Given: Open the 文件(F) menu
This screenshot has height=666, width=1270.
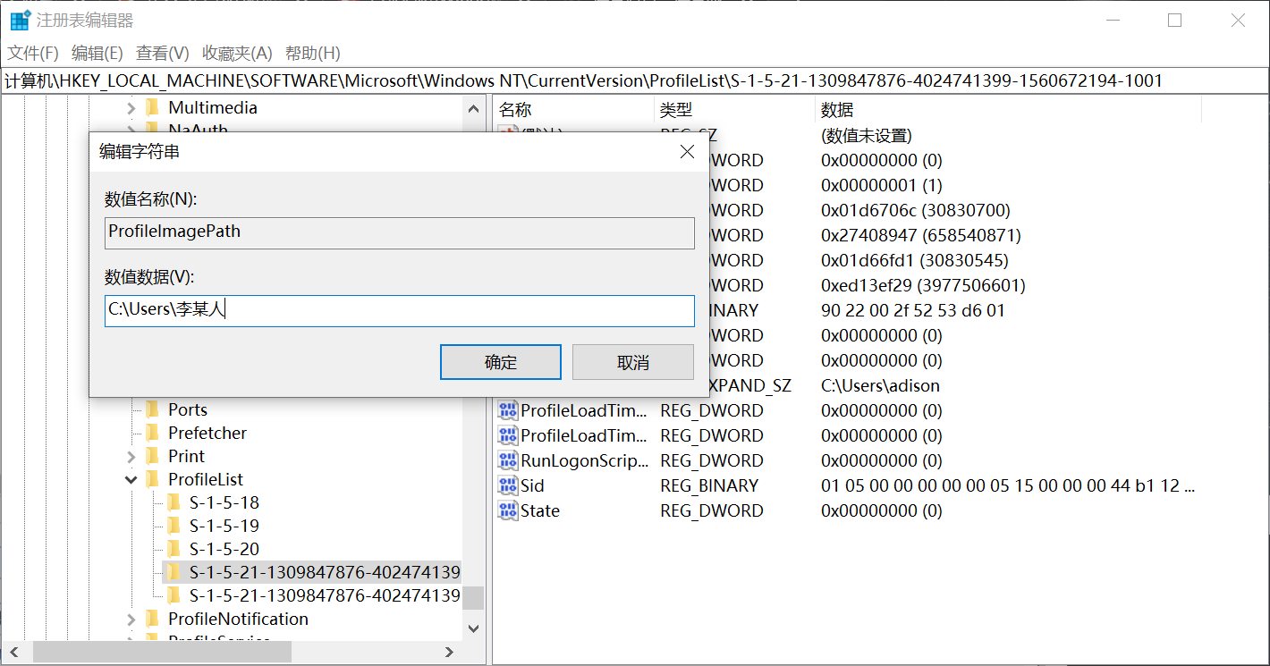Looking at the screenshot, I should tap(33, 54).
